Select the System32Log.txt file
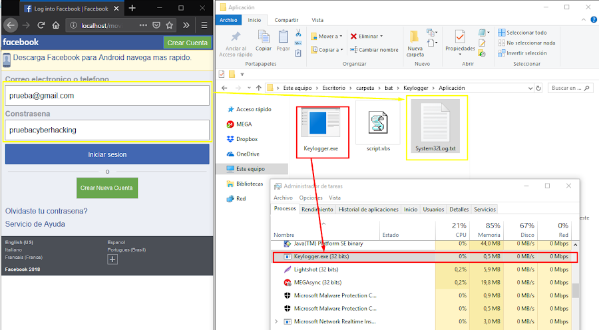This screenshot has width=599, height=330. 435,126
